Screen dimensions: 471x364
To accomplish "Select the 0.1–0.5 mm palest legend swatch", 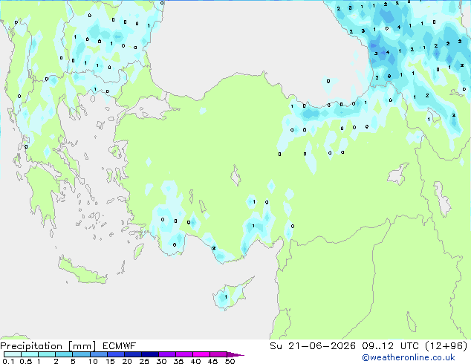I will (13, 354).
